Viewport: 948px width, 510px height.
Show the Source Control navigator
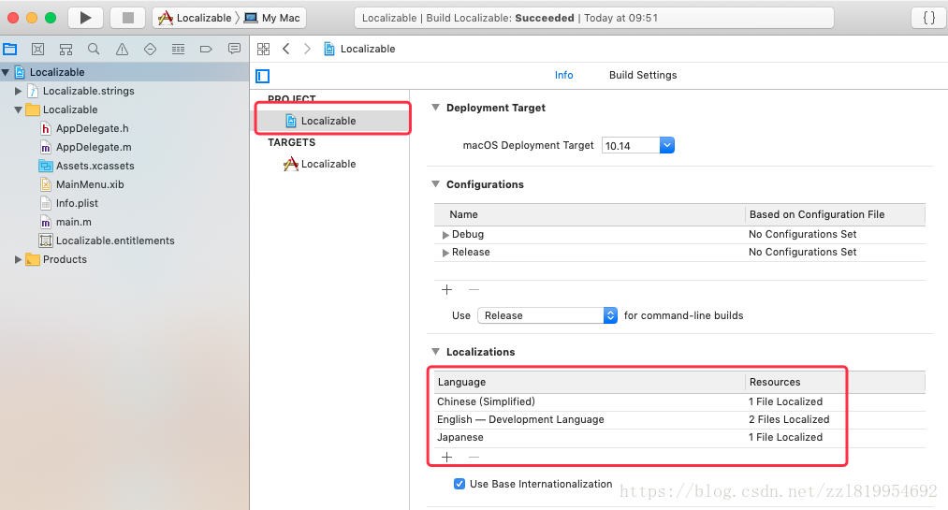pos(37,49)
